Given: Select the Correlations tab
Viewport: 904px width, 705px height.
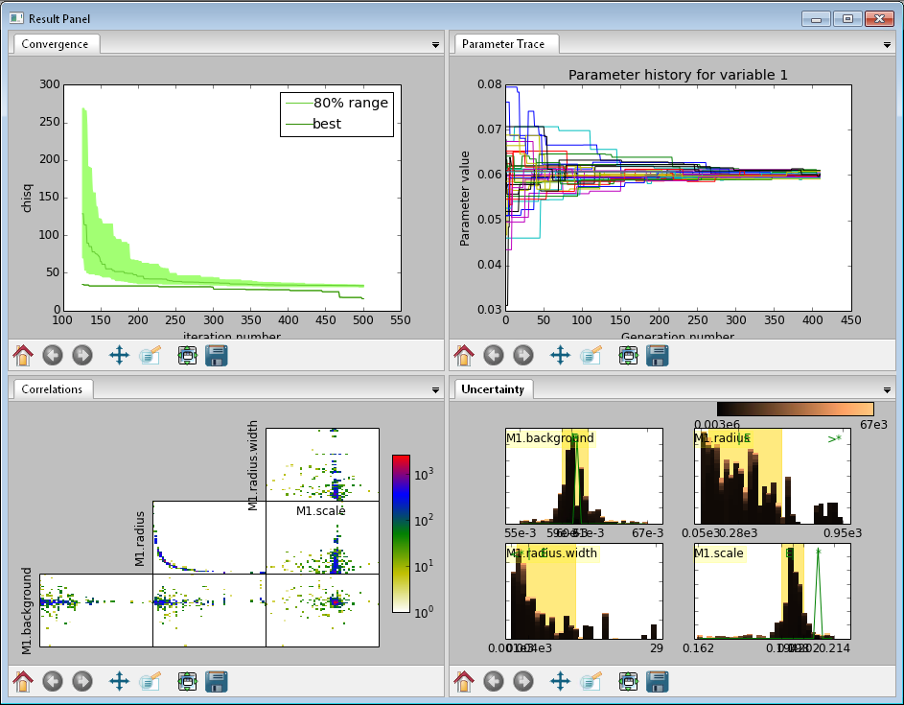Looking at the screenshot, I should (x=52, y=388).
